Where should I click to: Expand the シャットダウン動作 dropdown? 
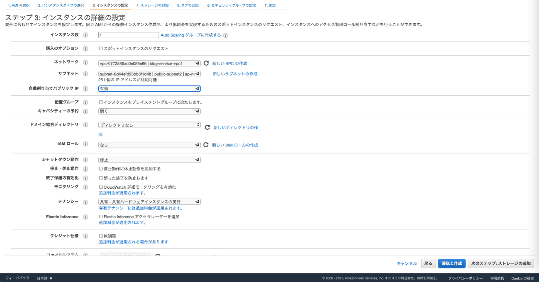coord(149,160)
